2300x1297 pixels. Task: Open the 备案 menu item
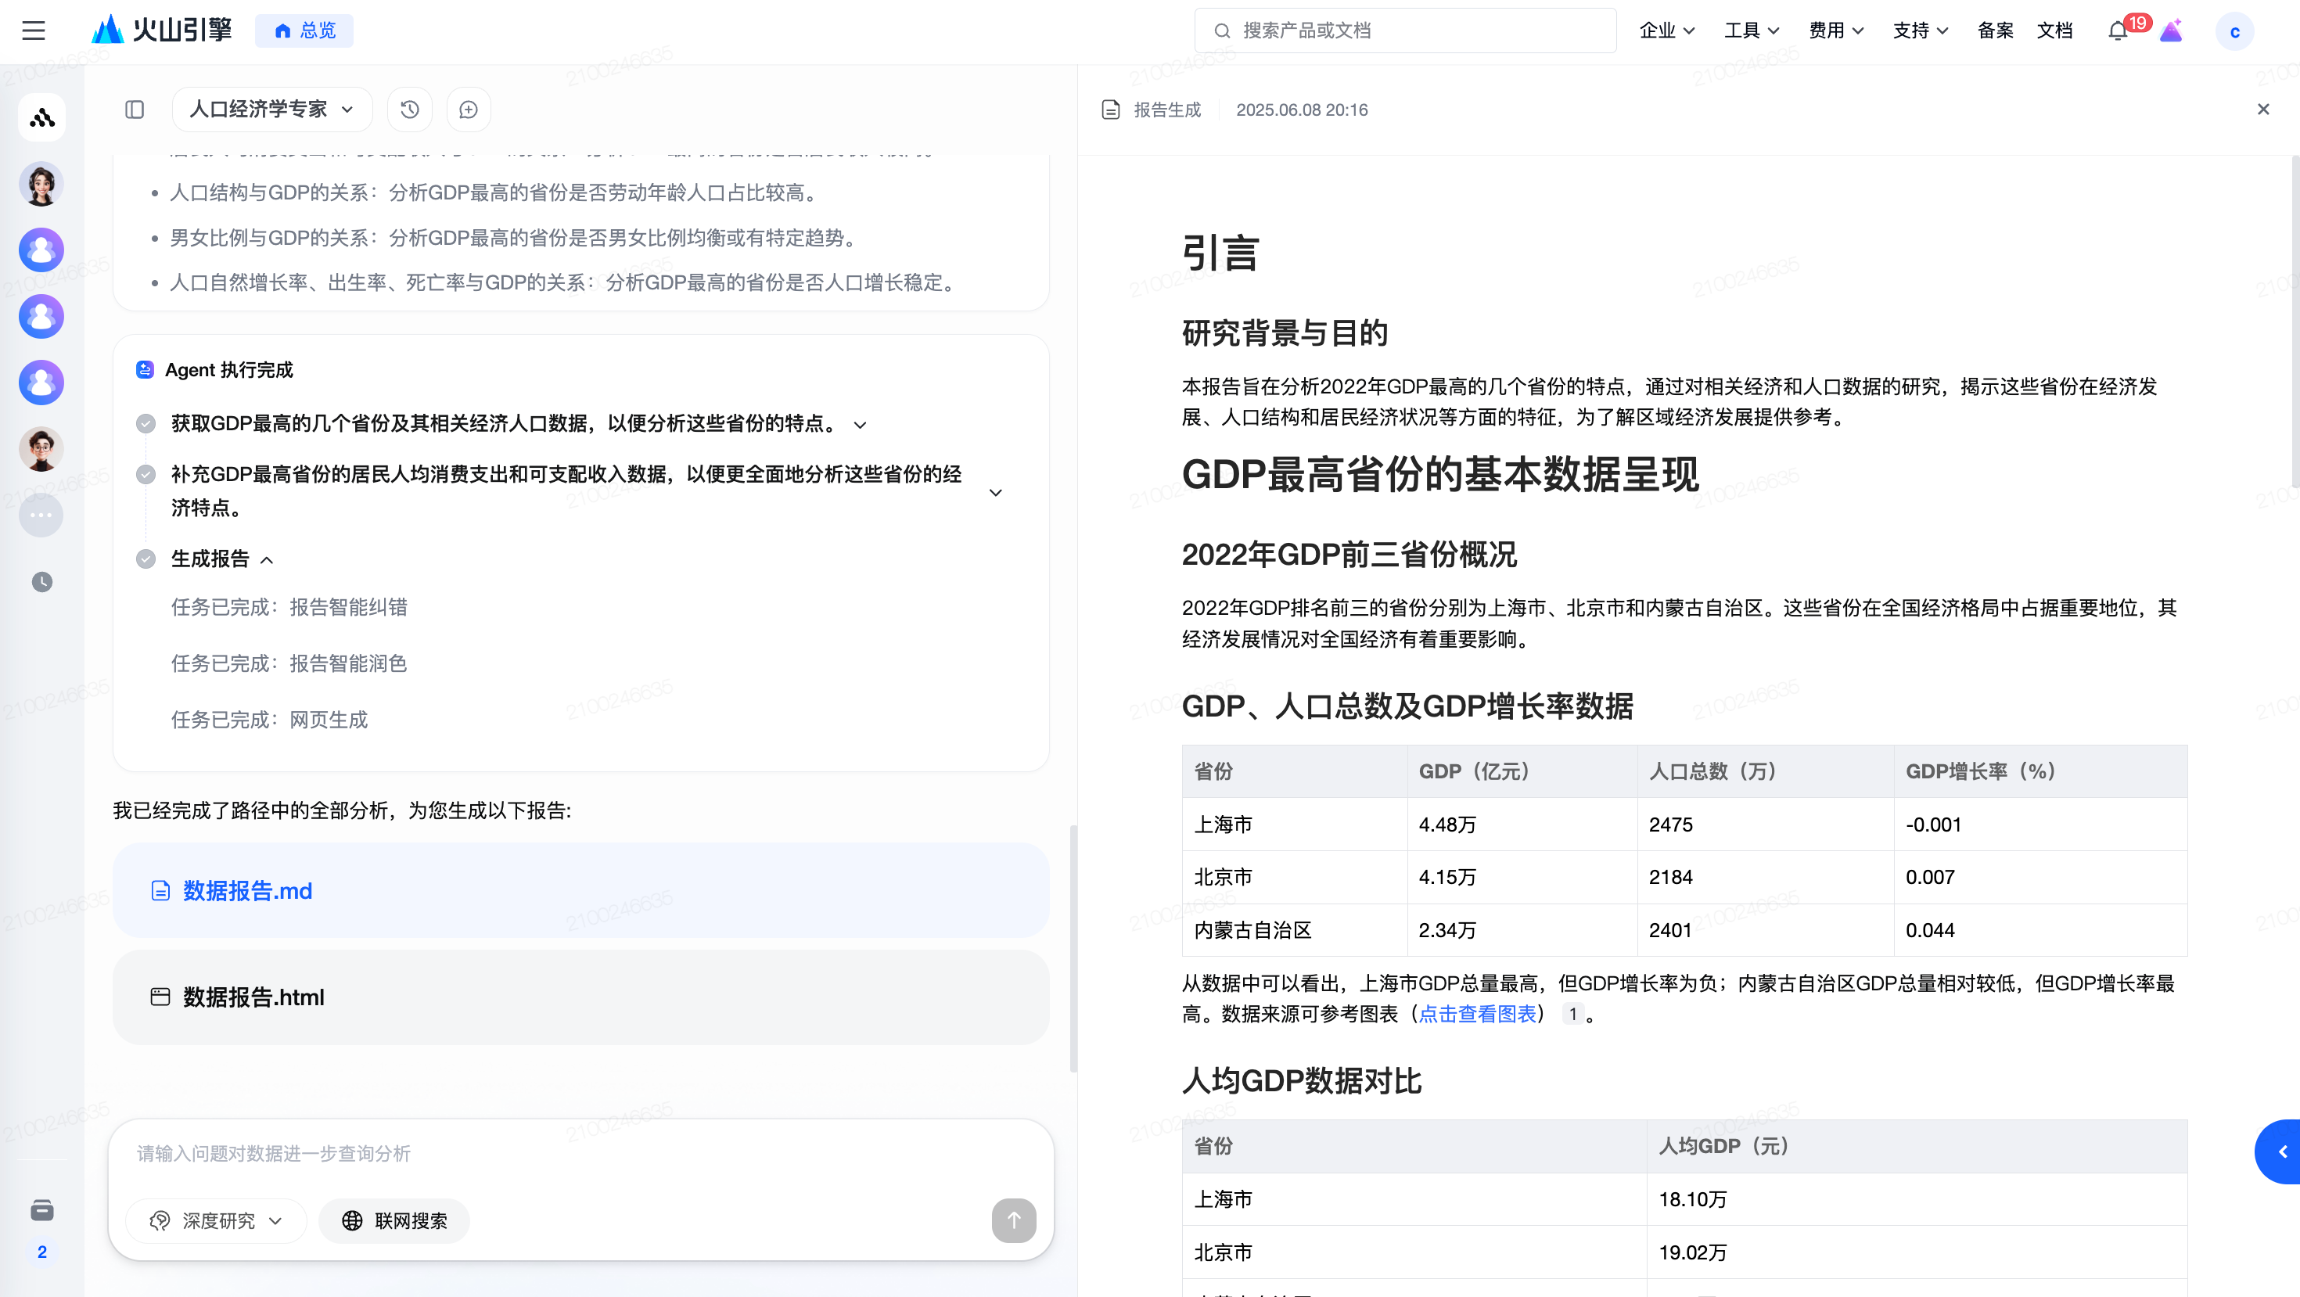coord(1995,31)
